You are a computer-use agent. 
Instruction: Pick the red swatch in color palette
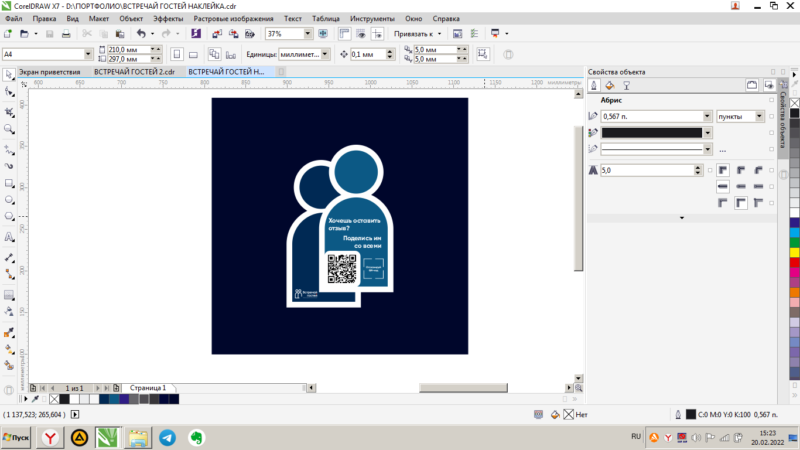(x=795, y=262)
